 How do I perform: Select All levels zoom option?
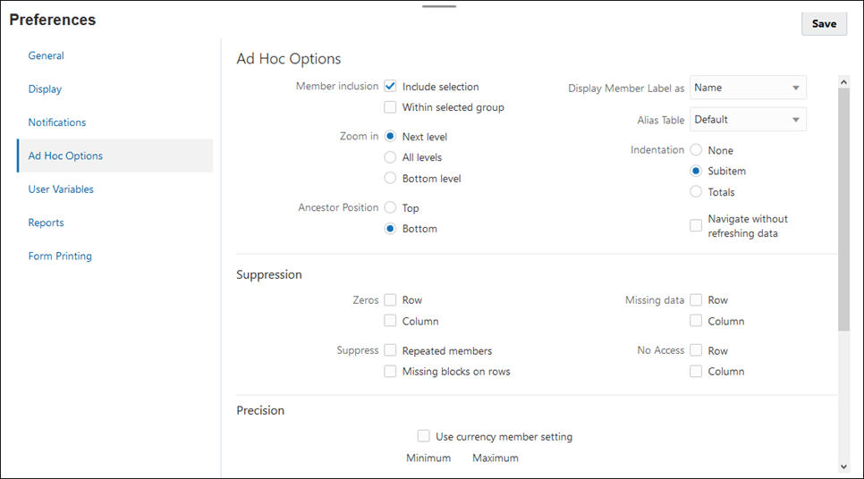[391, 157]
